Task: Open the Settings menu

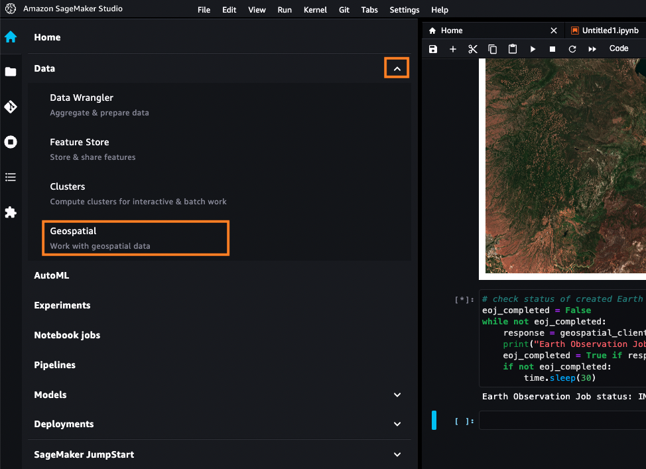Action: tap(404, 10)
